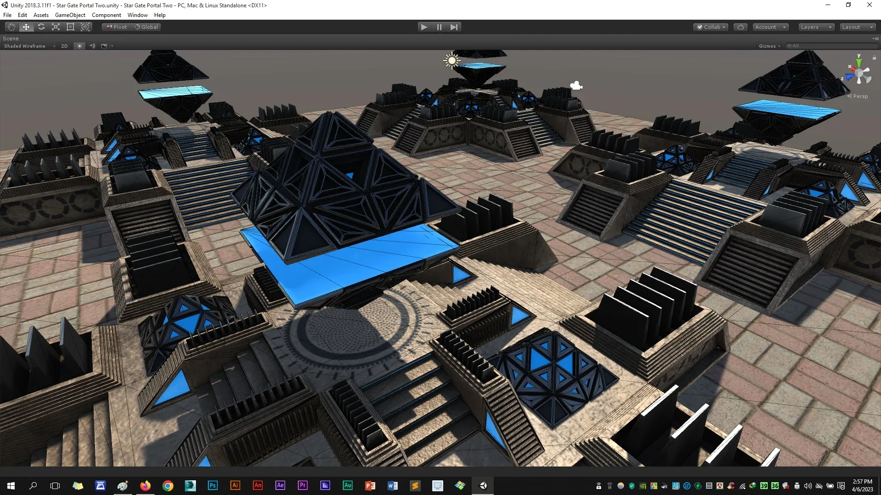
Task: Open Unity Services via cloud icon
Action: pyautogui.click(x=740, y=27)
